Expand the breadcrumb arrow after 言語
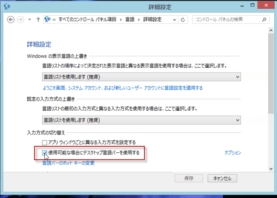The width and height of the screenshot is (277, 198). [x=139, y=19]
